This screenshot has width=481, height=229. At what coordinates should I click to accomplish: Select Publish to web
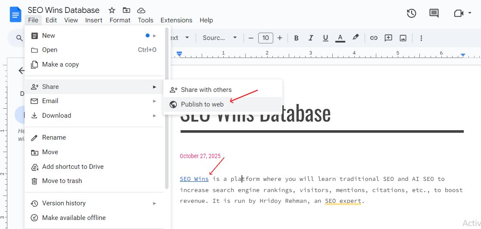pyautogui.click(x=223, y=104)
